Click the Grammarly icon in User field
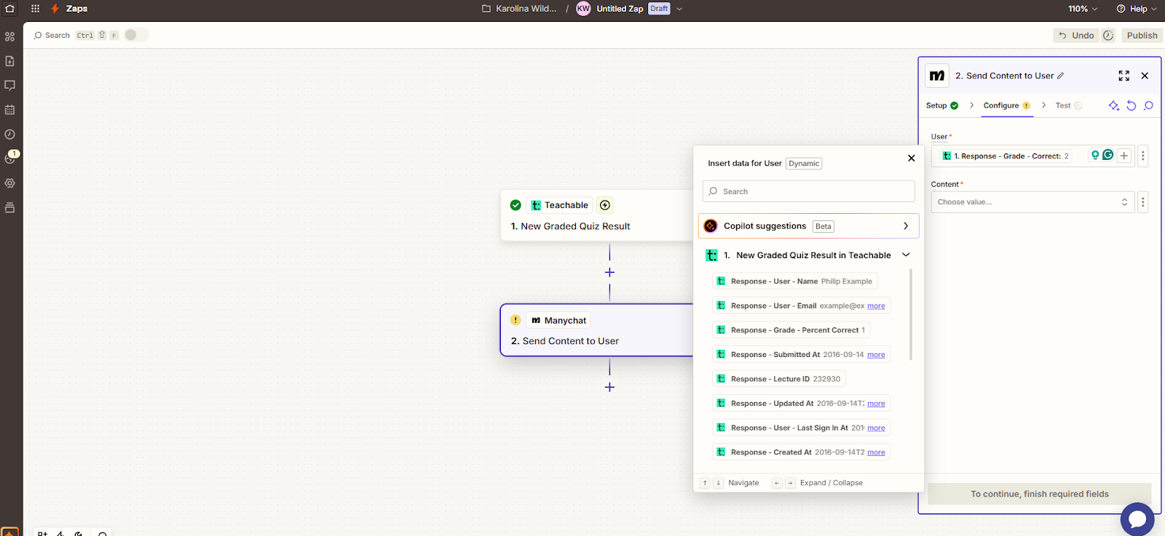Viewport: 1165px width, 536px height. coord(1107,155)
